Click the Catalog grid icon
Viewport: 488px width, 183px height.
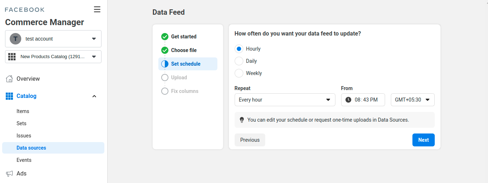click(x=9, y=96)
